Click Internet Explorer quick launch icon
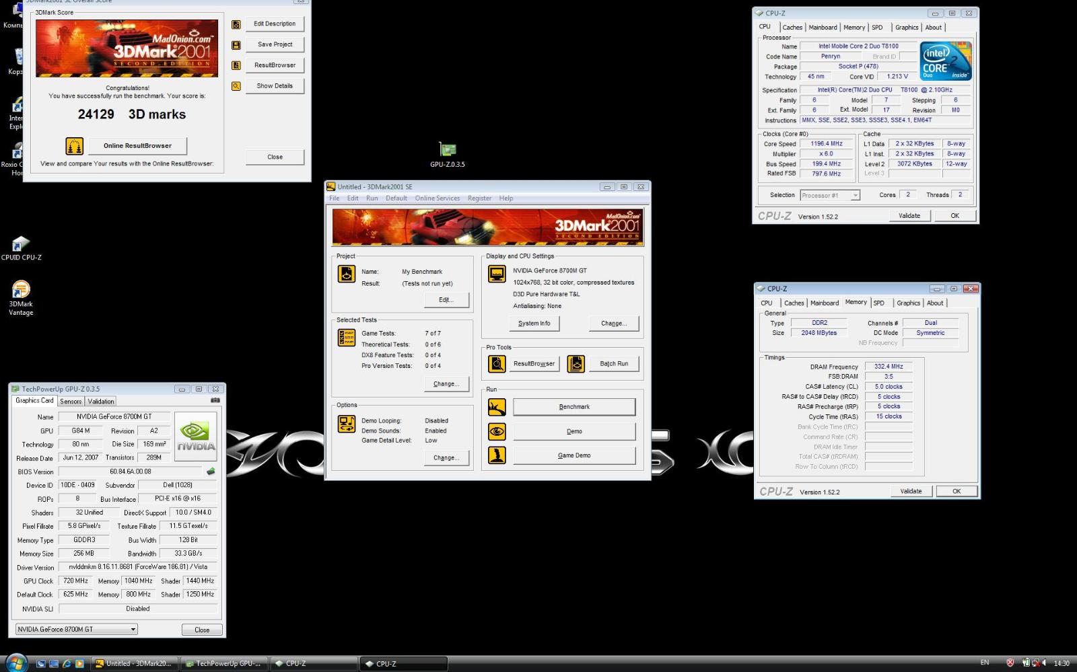 coord(67,663)
